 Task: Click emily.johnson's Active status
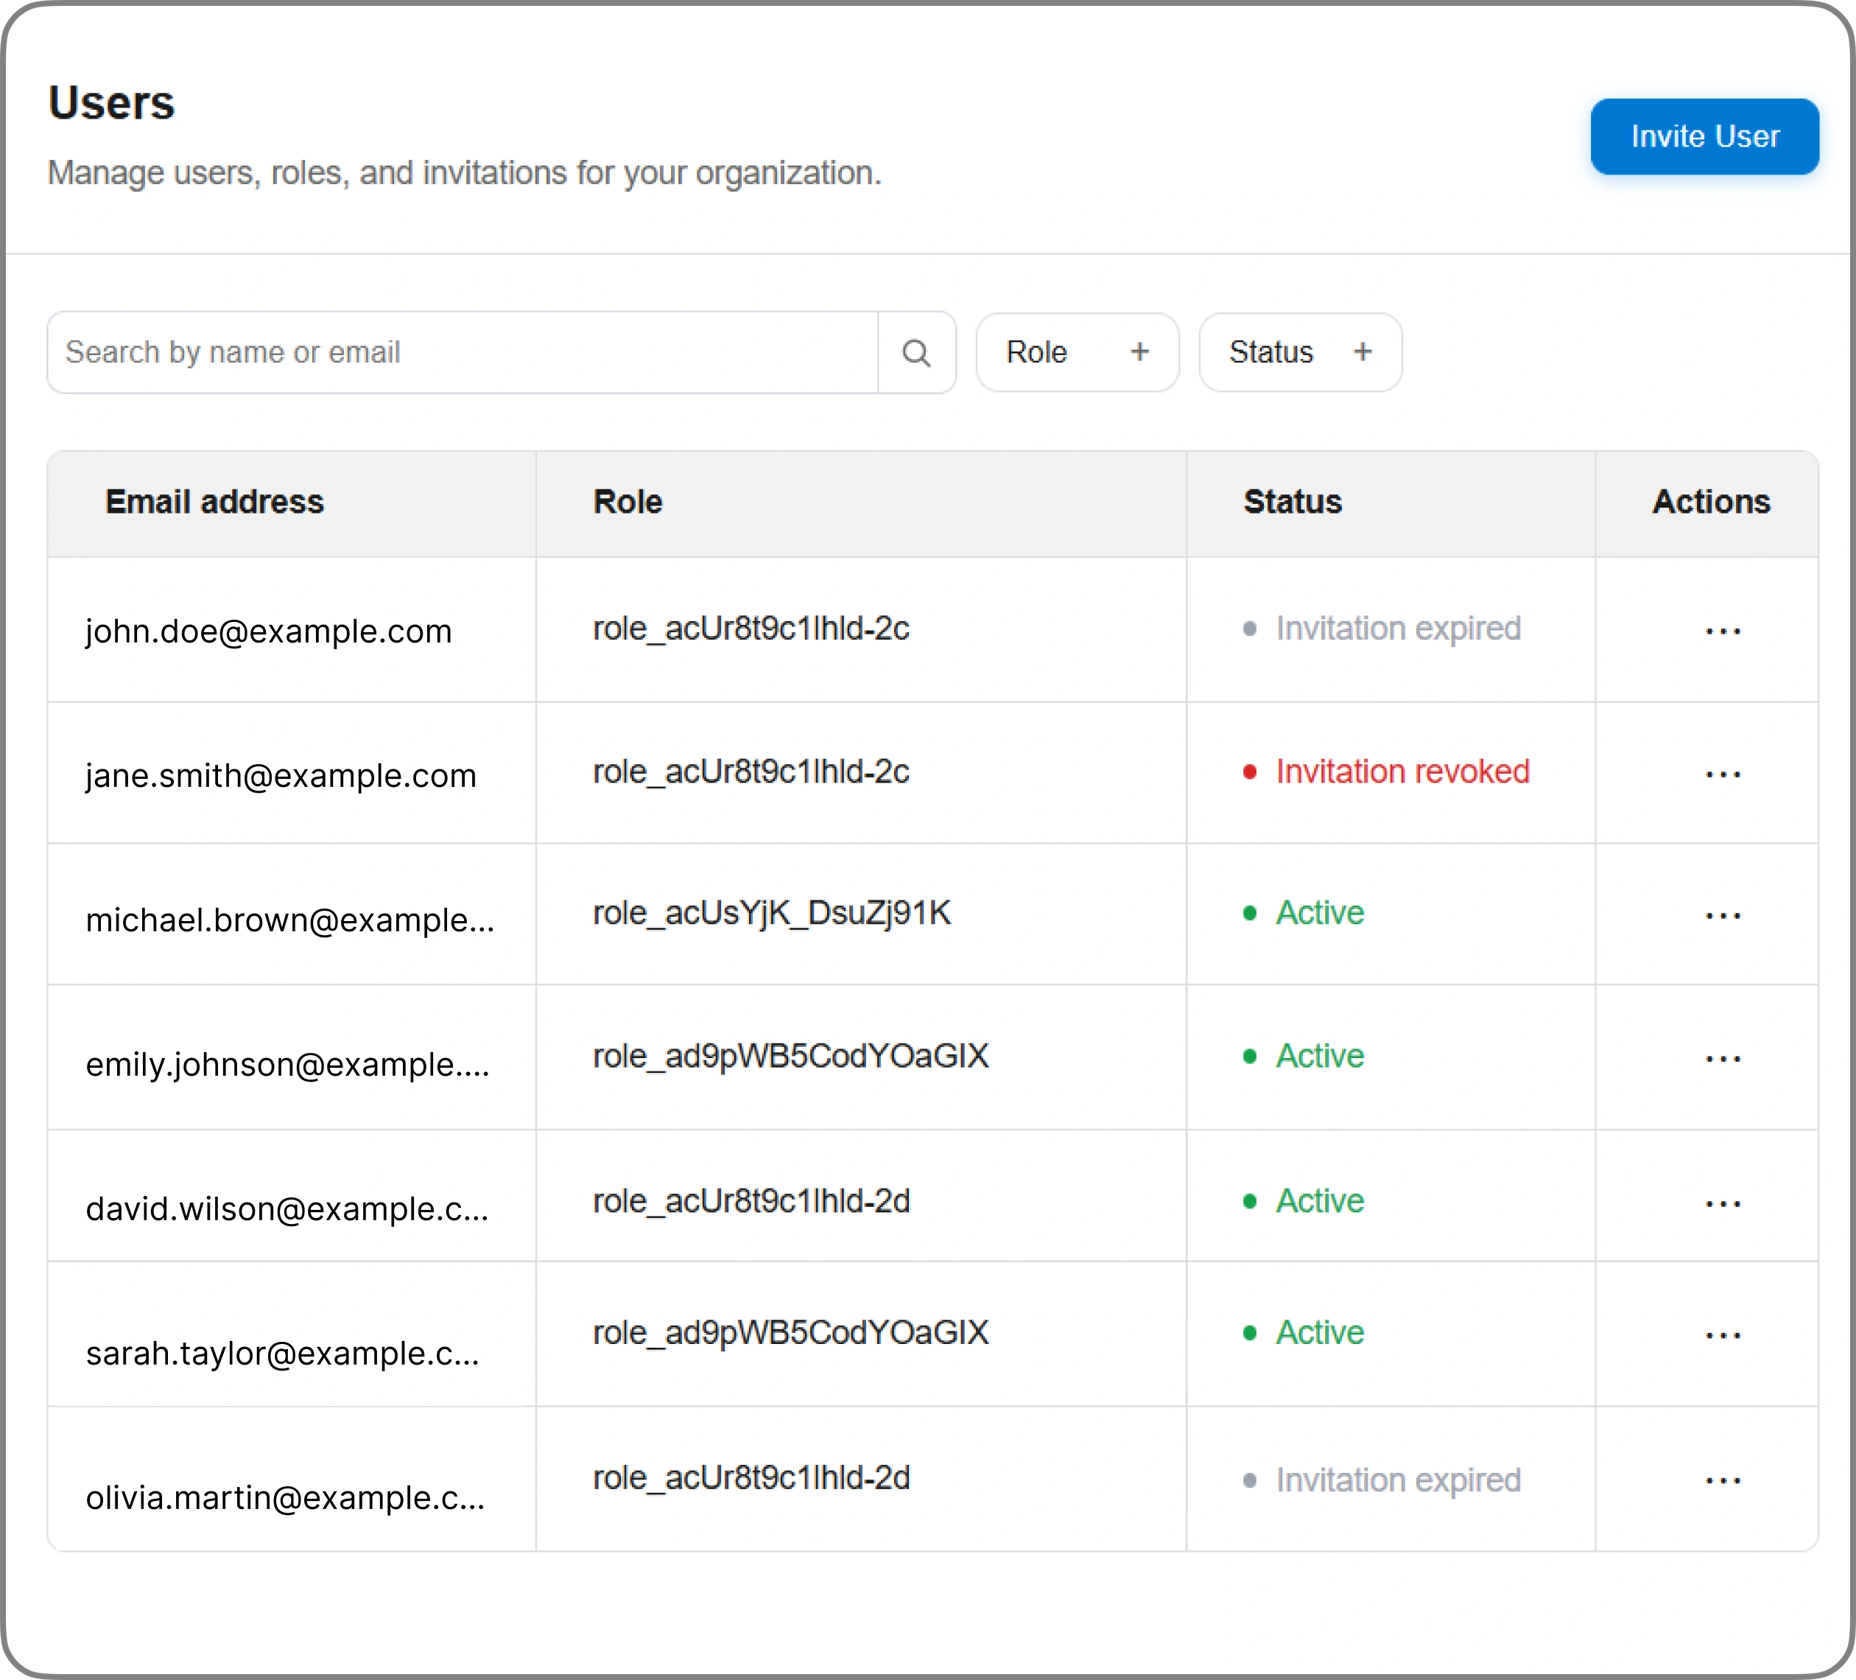pyautogui.click(x=1304, y=1057)
